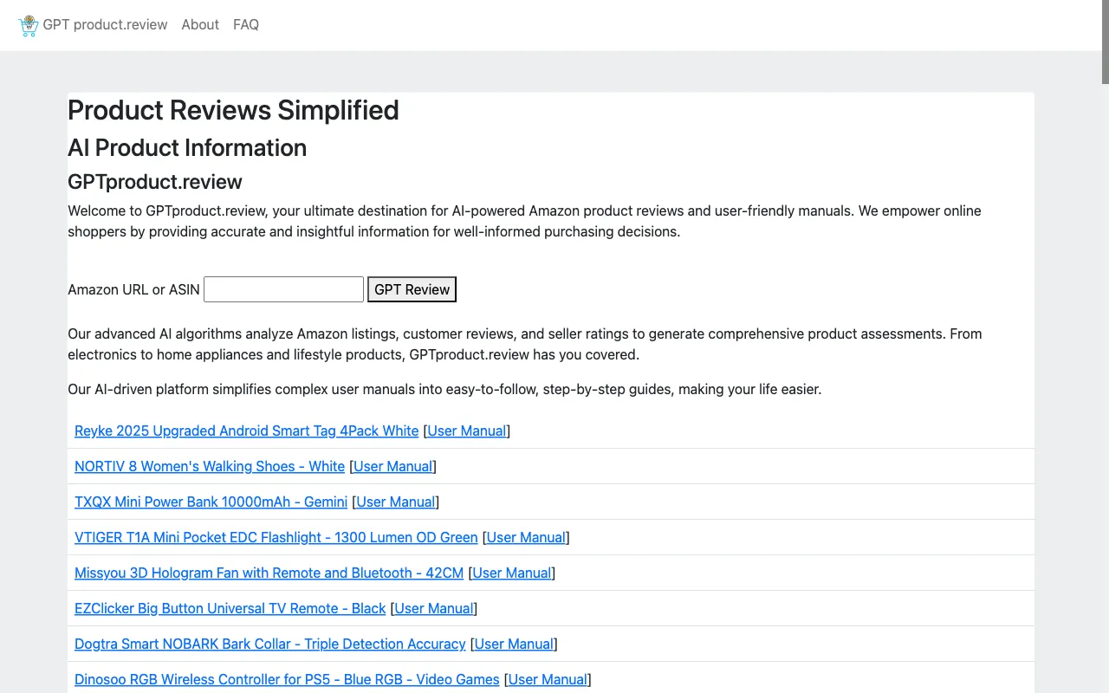1109x693 pixels.
Task: Open User Manual for Dinosoo Controller
Action: pyautogui.click(x=548, y=679)
